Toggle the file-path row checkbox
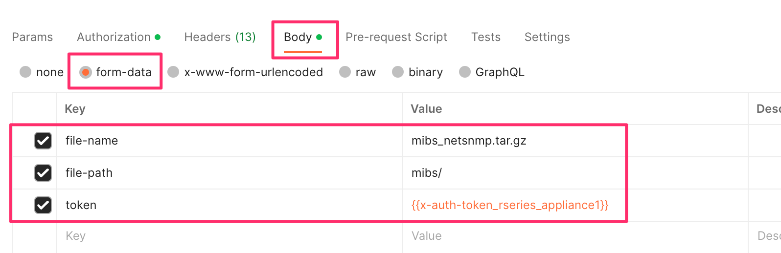781x253 pixels. 43,173
